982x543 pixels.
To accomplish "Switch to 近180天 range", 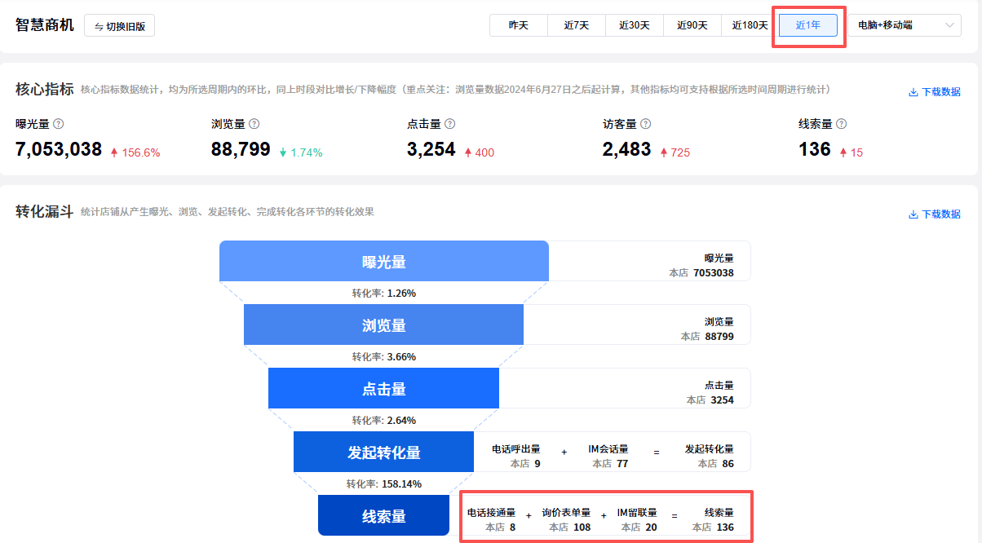I will 750,25.
